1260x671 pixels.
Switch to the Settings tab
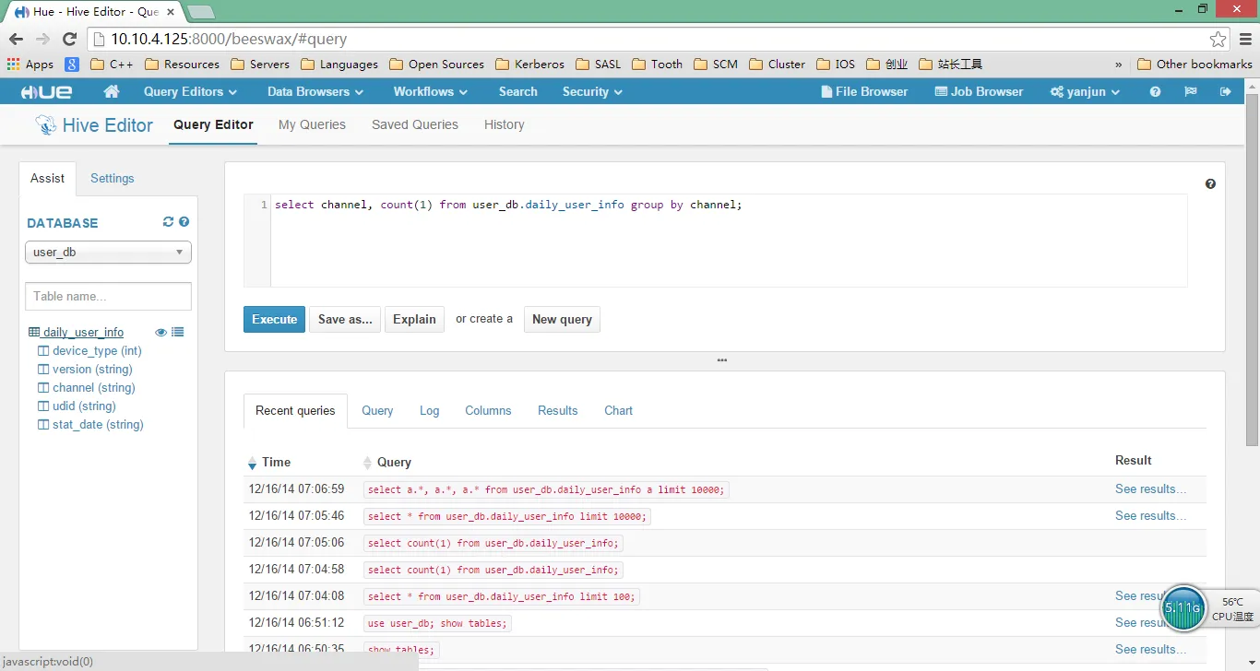coord(113,179)
